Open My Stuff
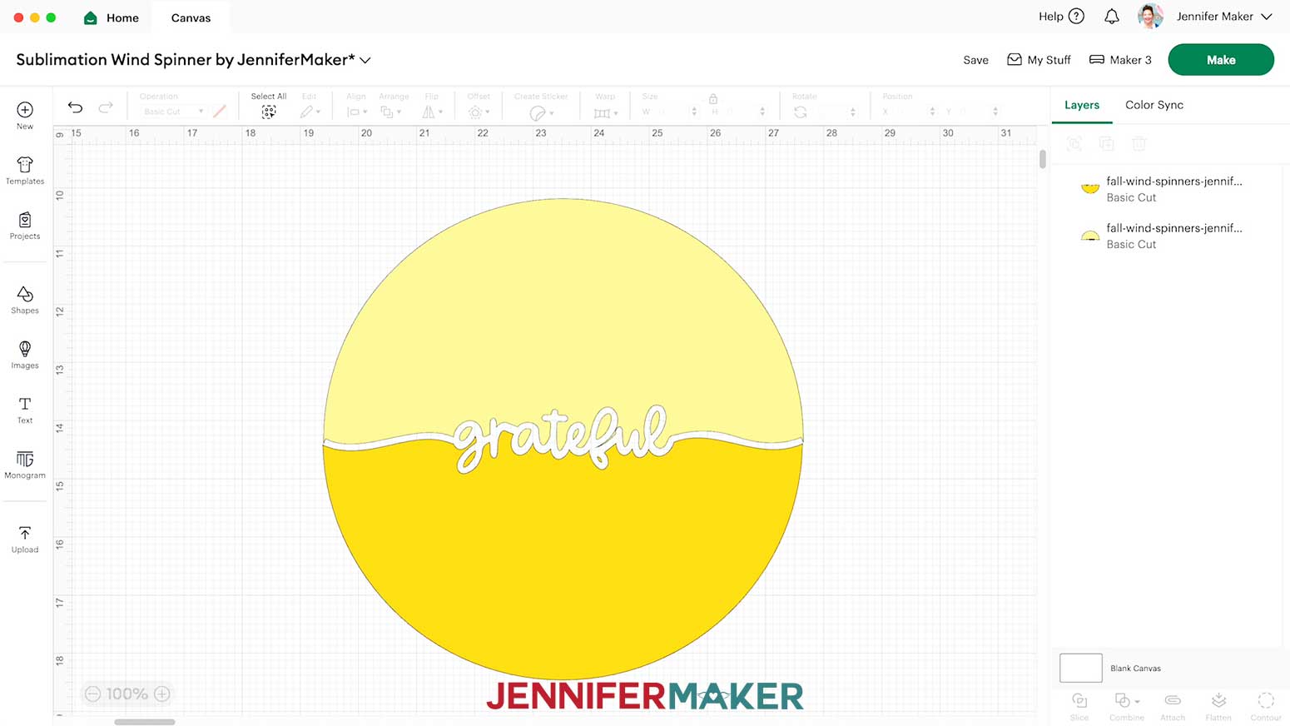1290x726 pixels. 1039,60
